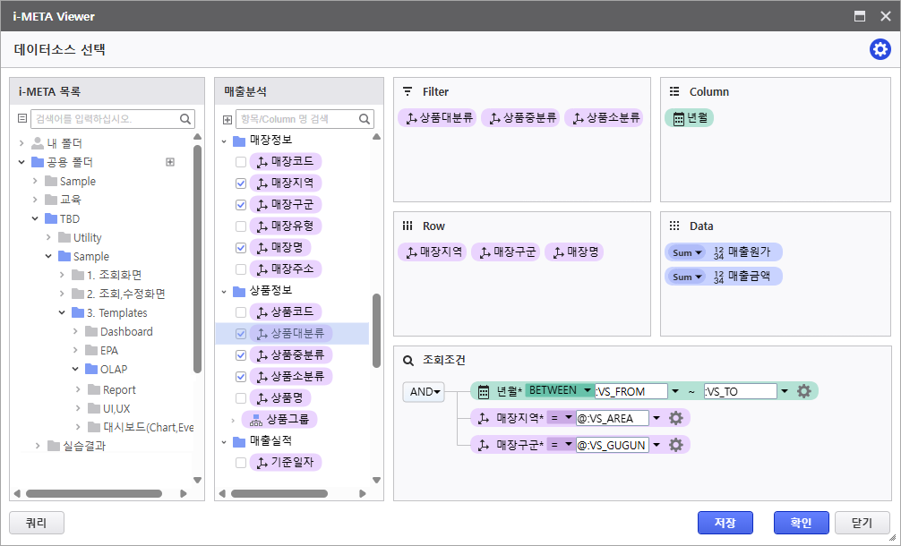The height and width of the screenshot is (546, 901).
Task: Check the 매장코드 checkbox
Action: click(240, 162)
